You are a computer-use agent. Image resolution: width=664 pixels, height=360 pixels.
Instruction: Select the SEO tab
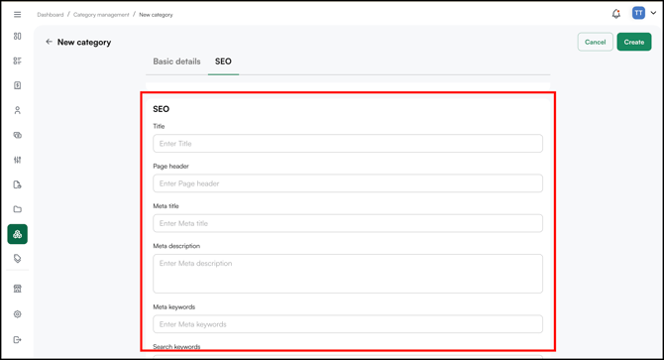point(223,61)
